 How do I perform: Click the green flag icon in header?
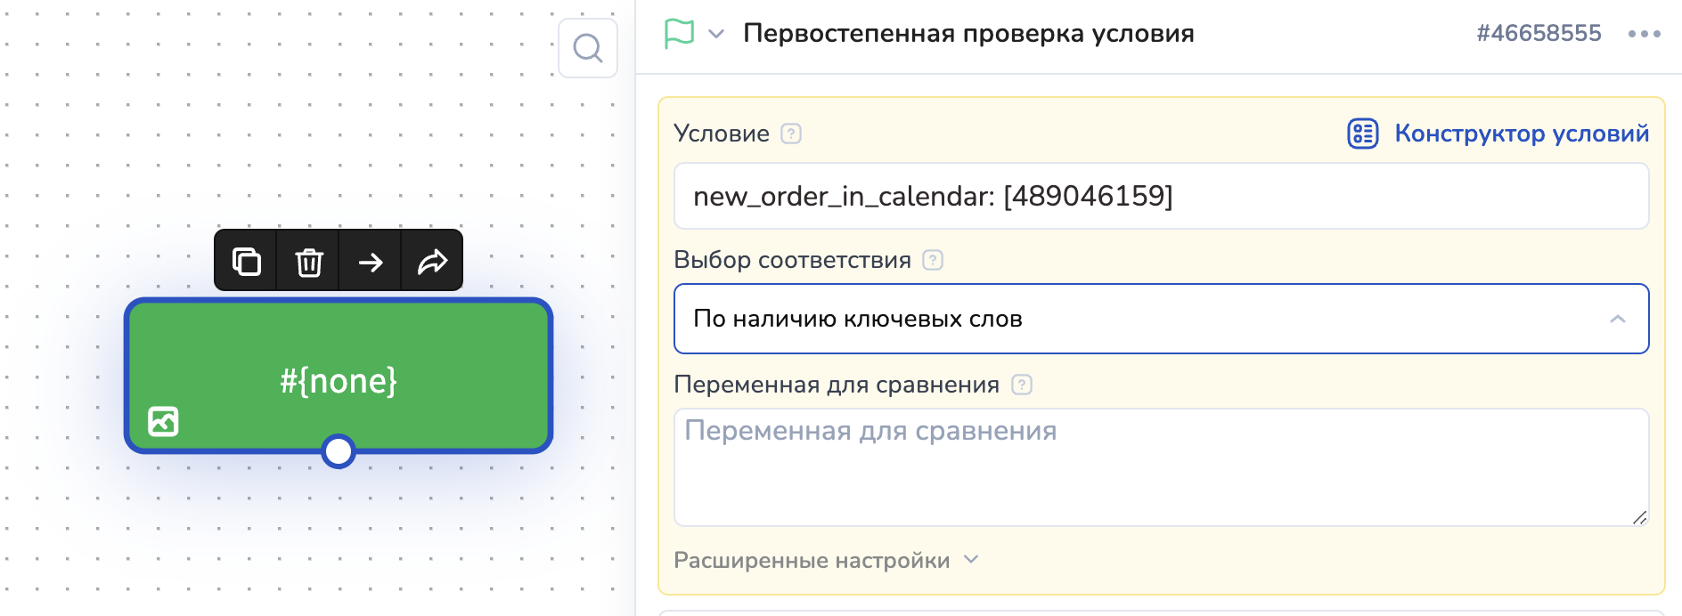pyautogui.click(x=679, y=34)
